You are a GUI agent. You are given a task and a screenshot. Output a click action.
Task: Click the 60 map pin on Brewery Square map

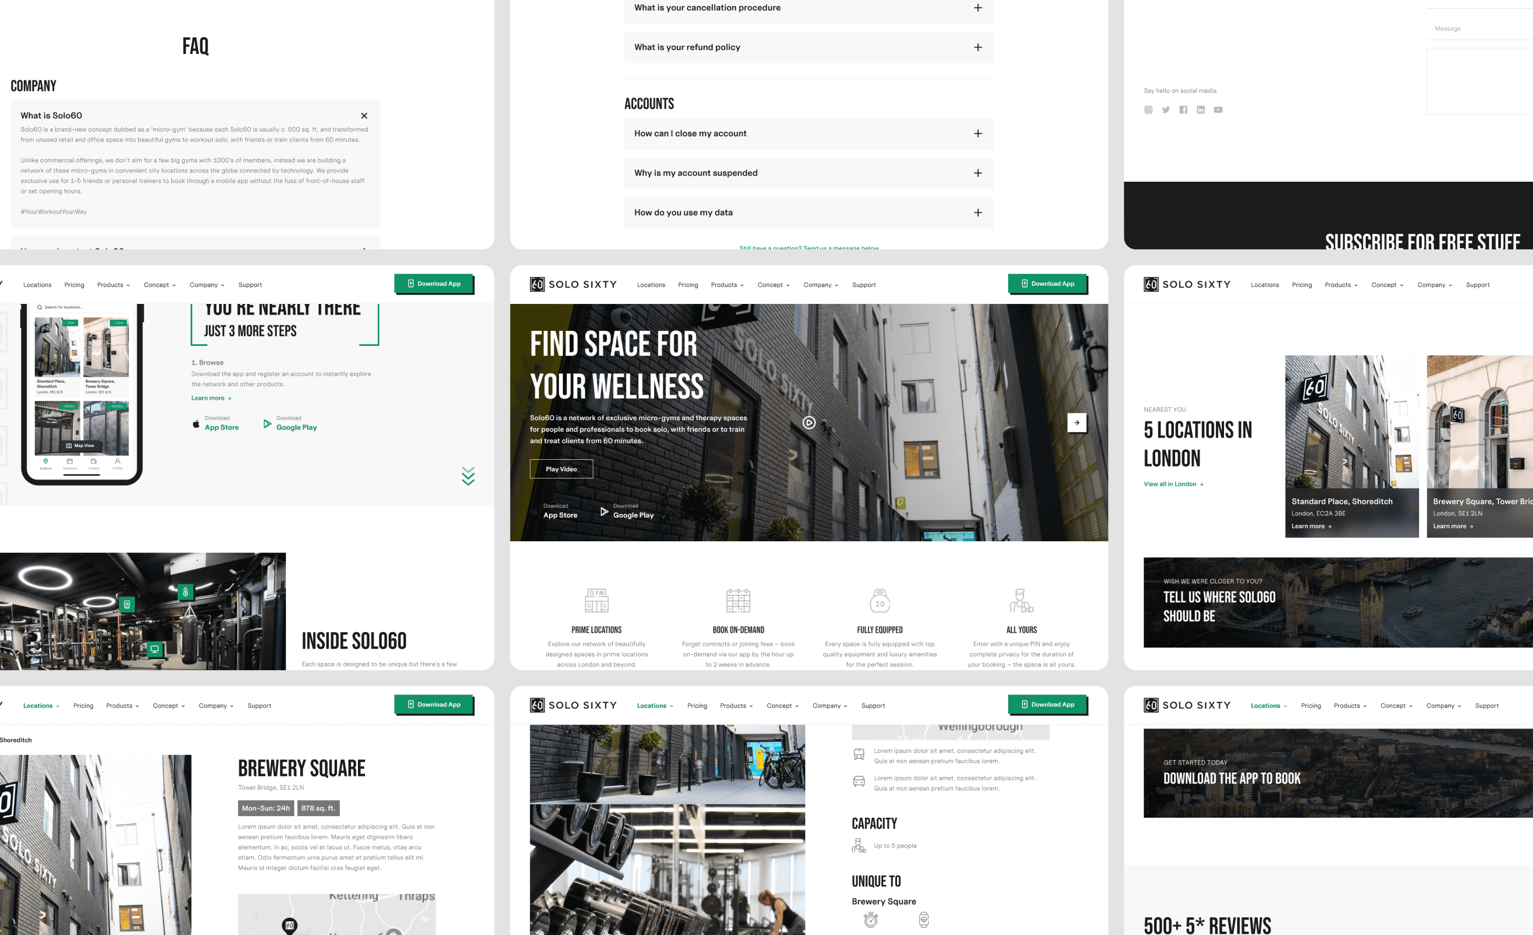tap(289, 926)
